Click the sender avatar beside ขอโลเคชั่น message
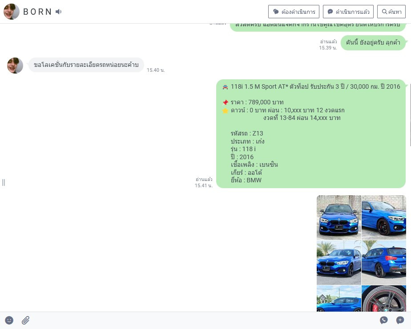 15,66
